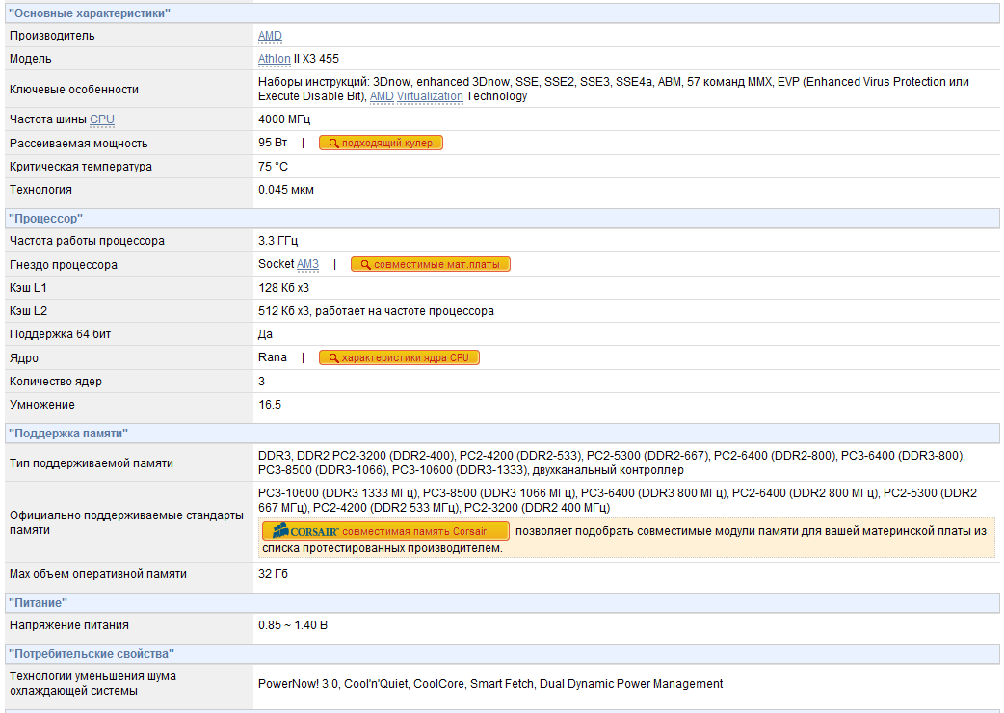Select the "Технология" row label
Screen dimensions: 1004x713
coord(40,190)
